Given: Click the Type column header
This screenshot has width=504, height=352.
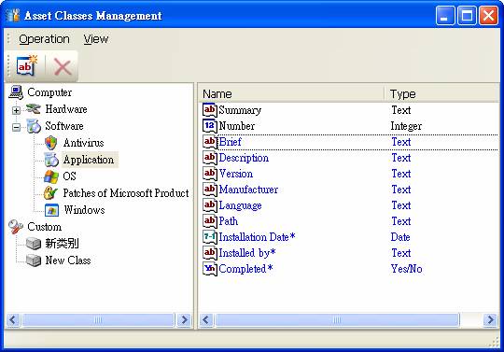Looking at the screenshot, I should (x=442, y=94).
